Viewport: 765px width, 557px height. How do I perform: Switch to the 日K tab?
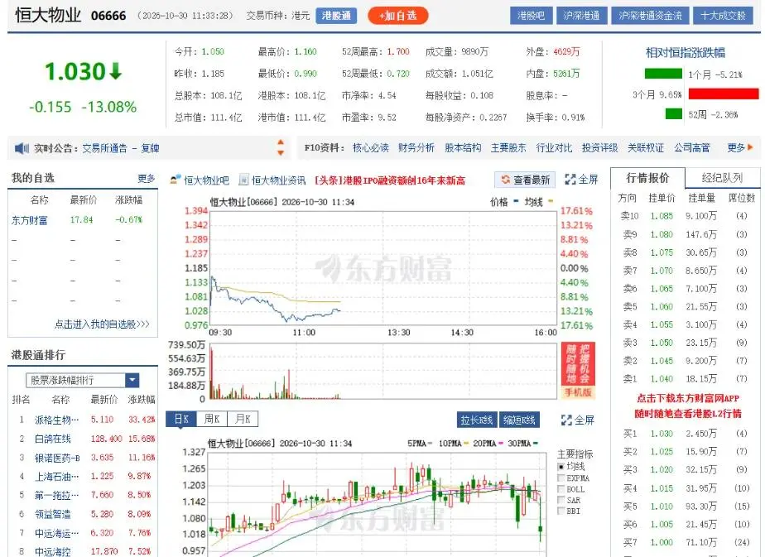click(181, 419)
